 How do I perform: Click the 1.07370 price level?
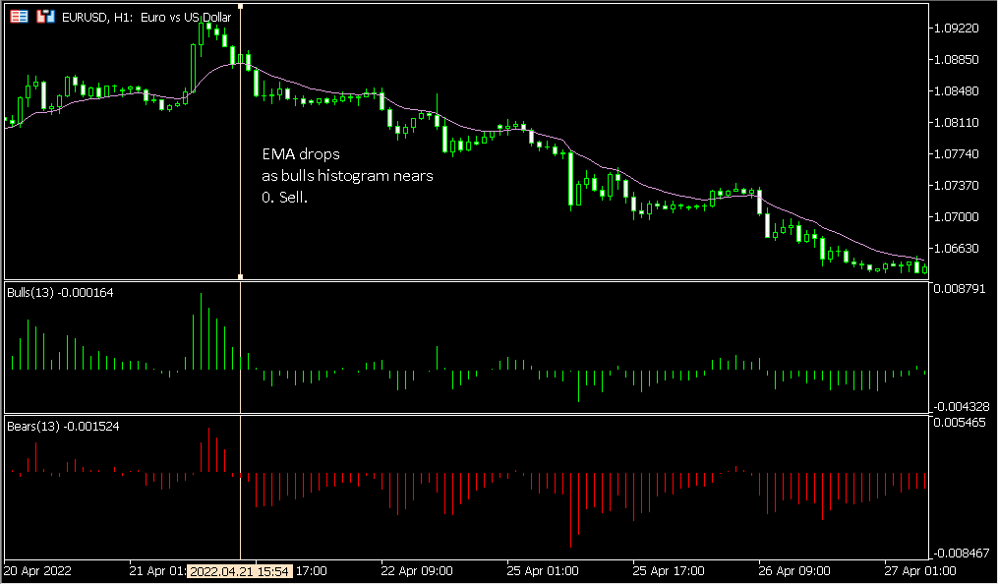(x=956, y=185)
